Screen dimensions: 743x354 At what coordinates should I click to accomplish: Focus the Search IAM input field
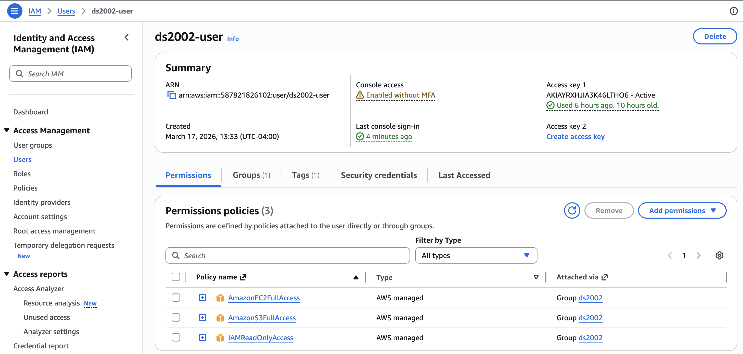coord(70,74)
